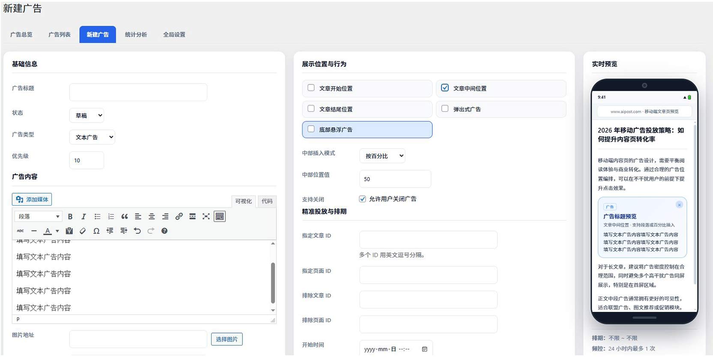
Task: Focus the 排除文章 ID field
Action: 428,300
